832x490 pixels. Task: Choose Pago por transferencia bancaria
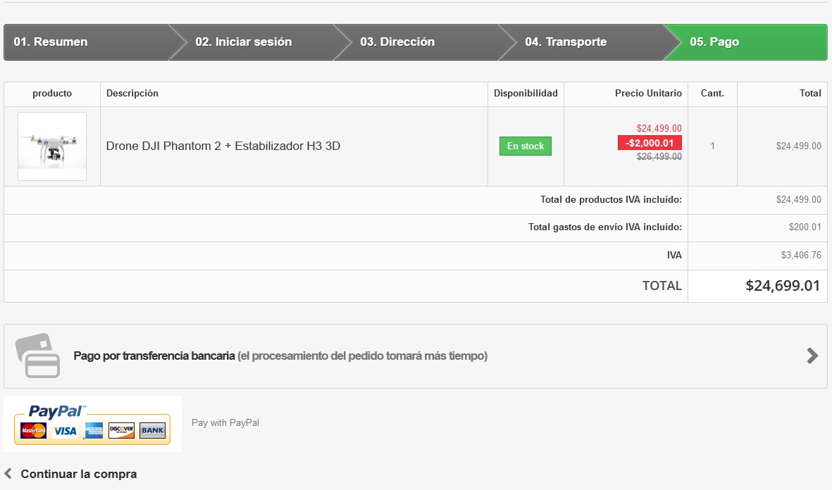(x=416, y=356)
